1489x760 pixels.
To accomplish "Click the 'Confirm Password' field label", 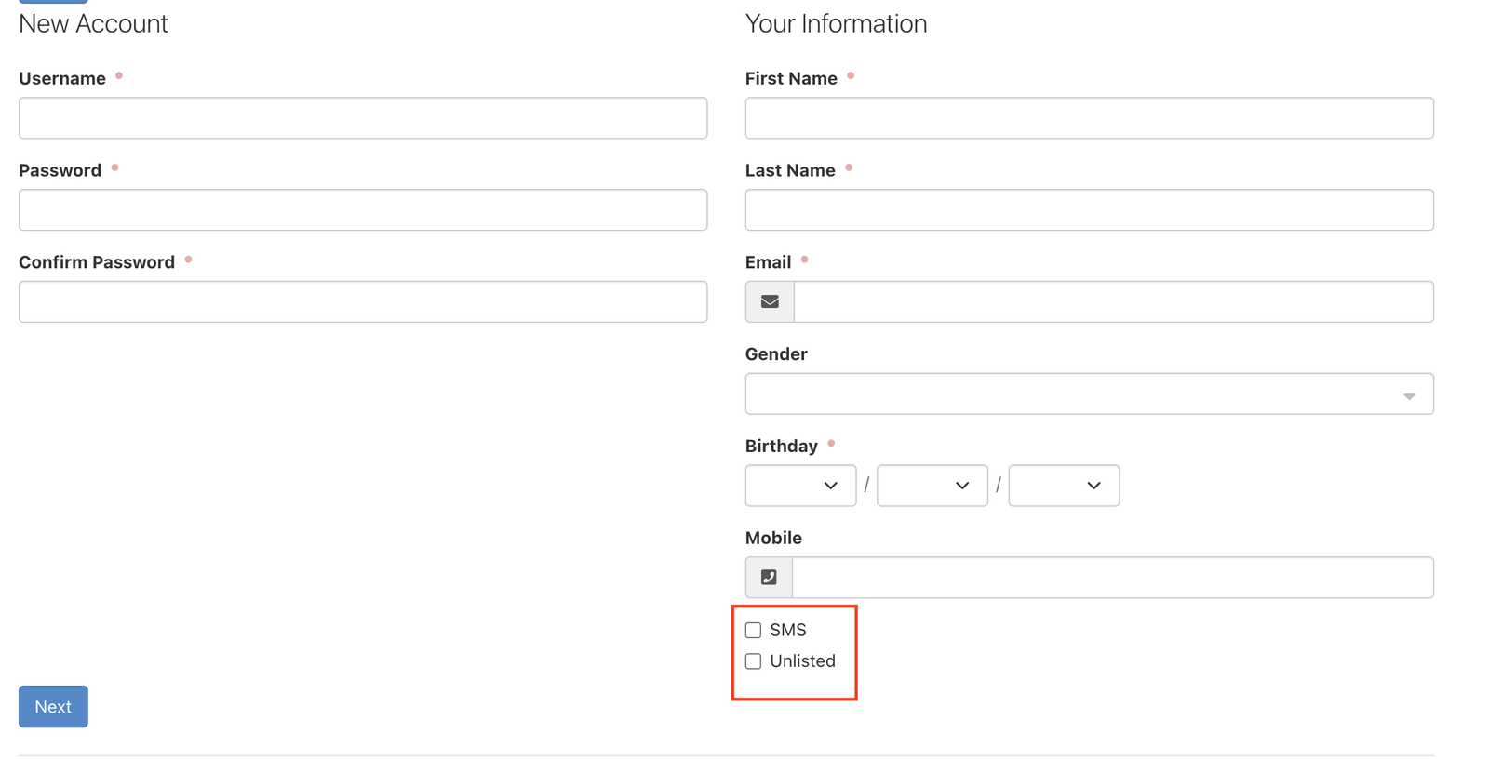I will (x=97, y=262).
